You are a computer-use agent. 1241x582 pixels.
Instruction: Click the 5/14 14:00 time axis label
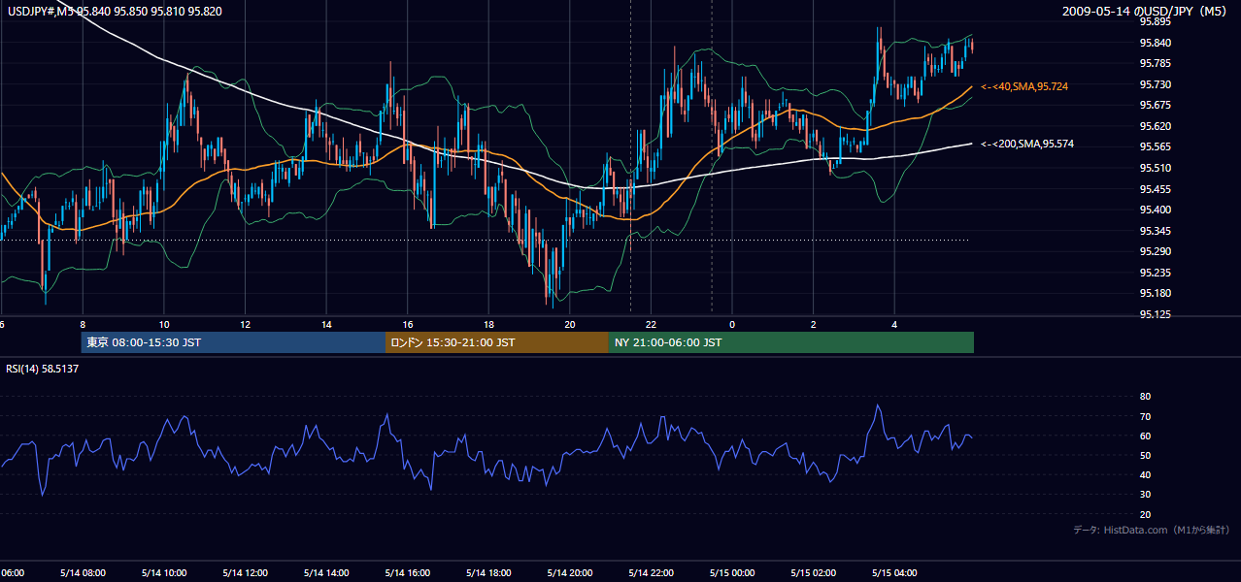point(326,572)
